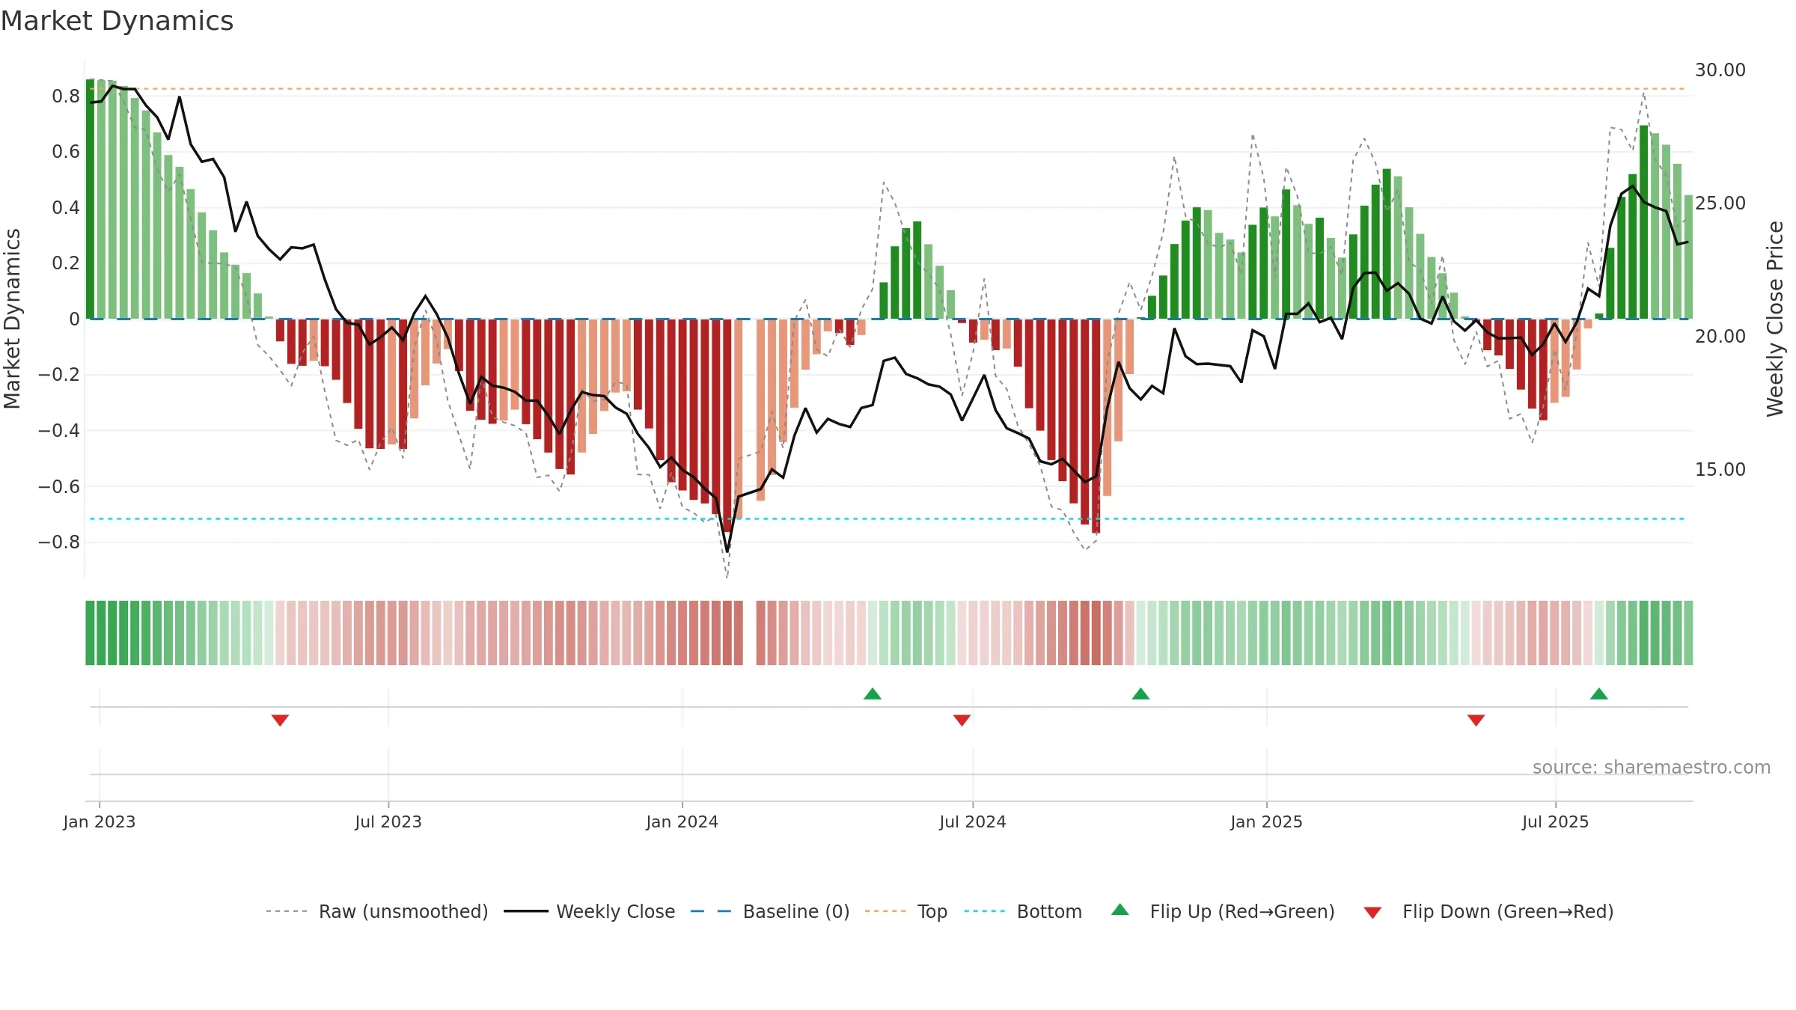The height and width of the screenshot is (1010, 1796).
Task: Click the 0.8 left axis tick label
Action: pyautogui.click(x=66, y=97)
